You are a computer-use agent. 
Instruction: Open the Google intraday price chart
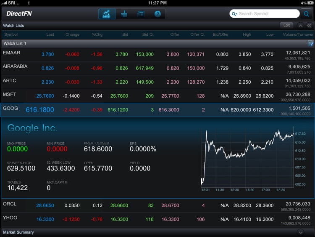pos(247,158)
